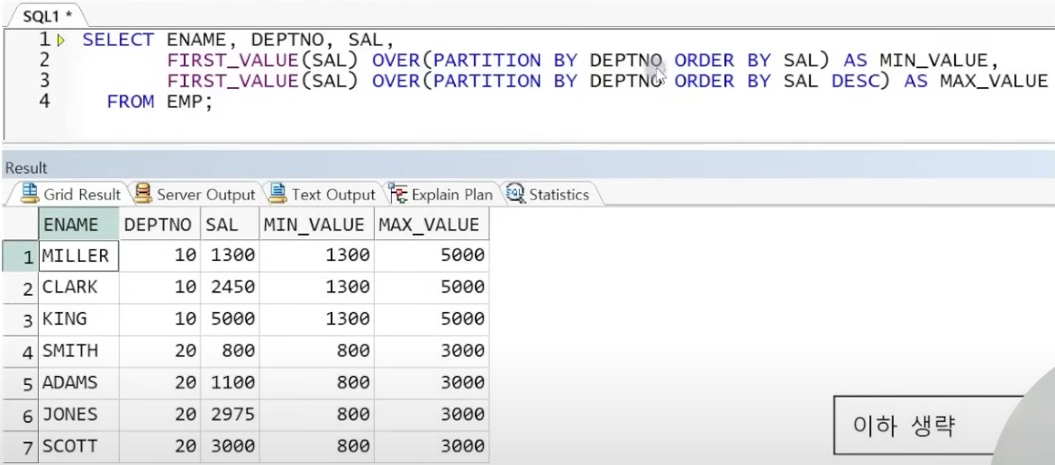Click SAL value 1100 in ADAMS row

click(230, 383)
